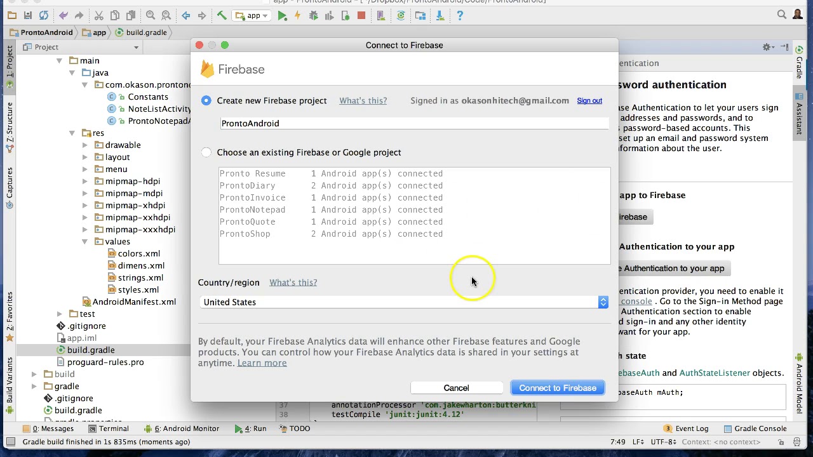Click the Copy icon in the toolbar
813x457 pixels.
point(115,15)
